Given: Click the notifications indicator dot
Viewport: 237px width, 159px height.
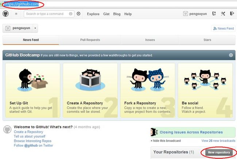Looking at the screenshot, I should (16, 14).
